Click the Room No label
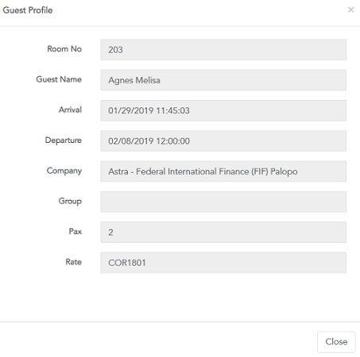 pos(64,49)
